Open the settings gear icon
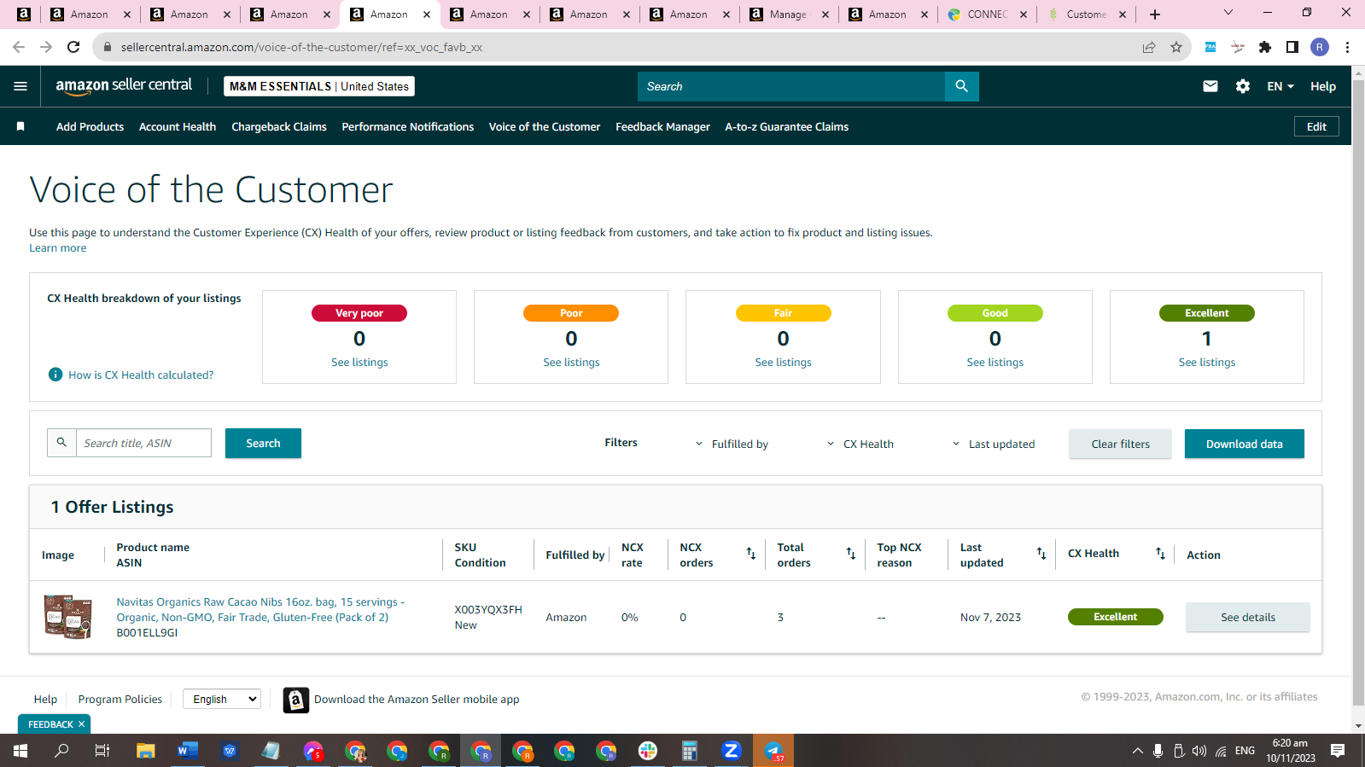The image size is (1365, 767). [1243, 86]
